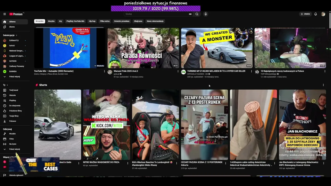Go to YouTube Premium logo home
Image resolution: width=331 pixels, height=186 pixels.
tap(16, 14)
